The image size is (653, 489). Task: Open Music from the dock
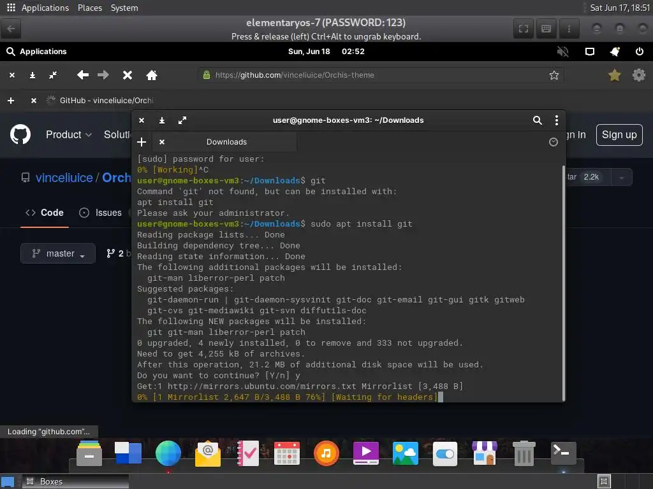(x=326, y=453)
